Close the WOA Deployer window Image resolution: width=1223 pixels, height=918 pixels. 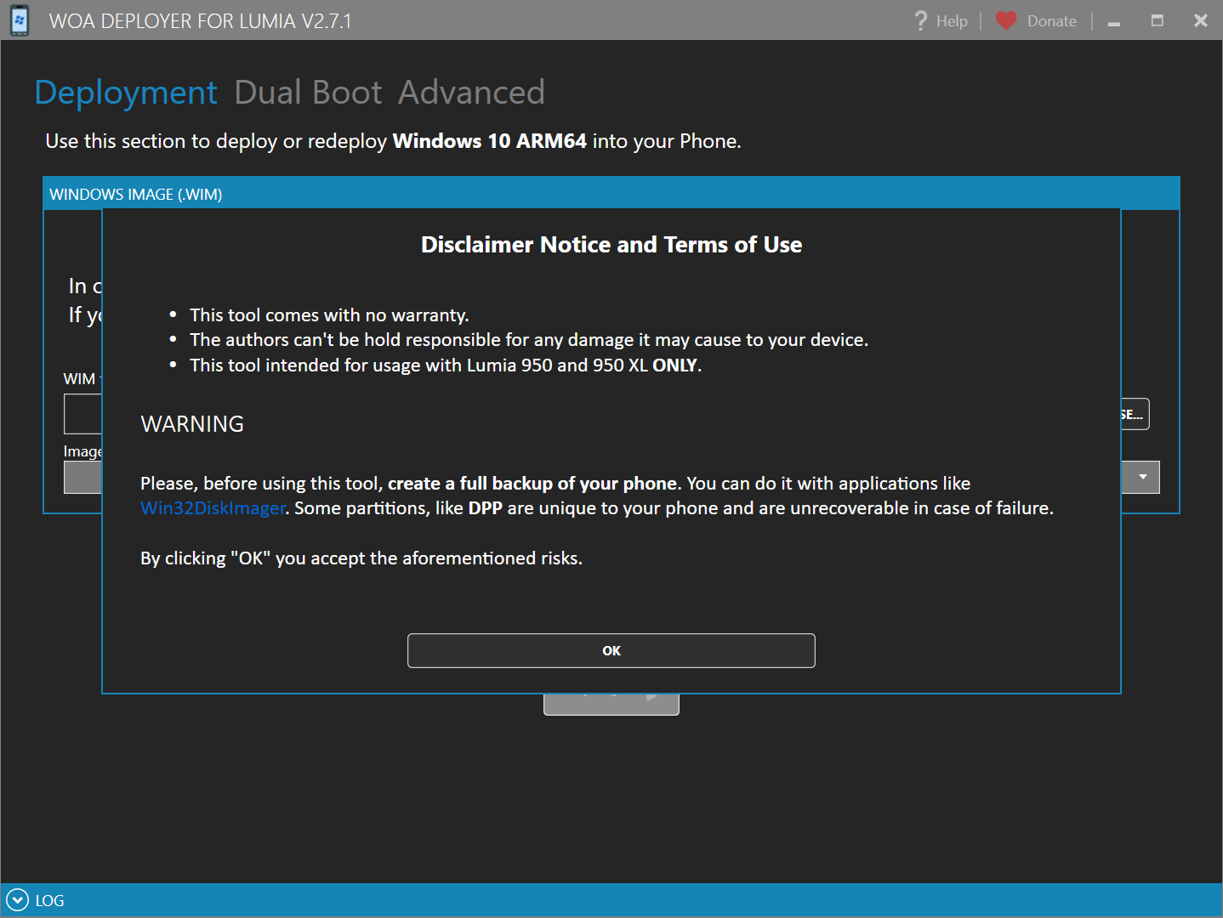[1200, 20]
